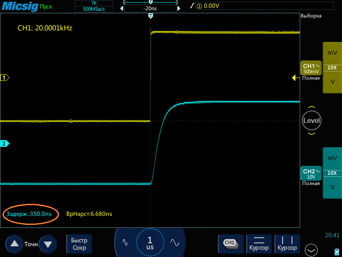Increase timebase with large sine icon
The image size is (342, 257).
coord(175,242)
